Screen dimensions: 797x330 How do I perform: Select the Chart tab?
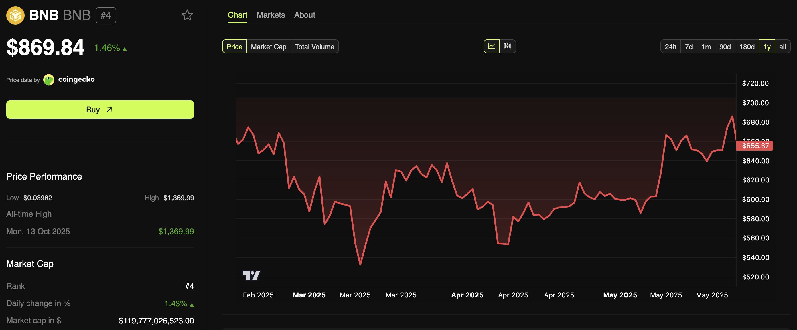pos(237,15)
